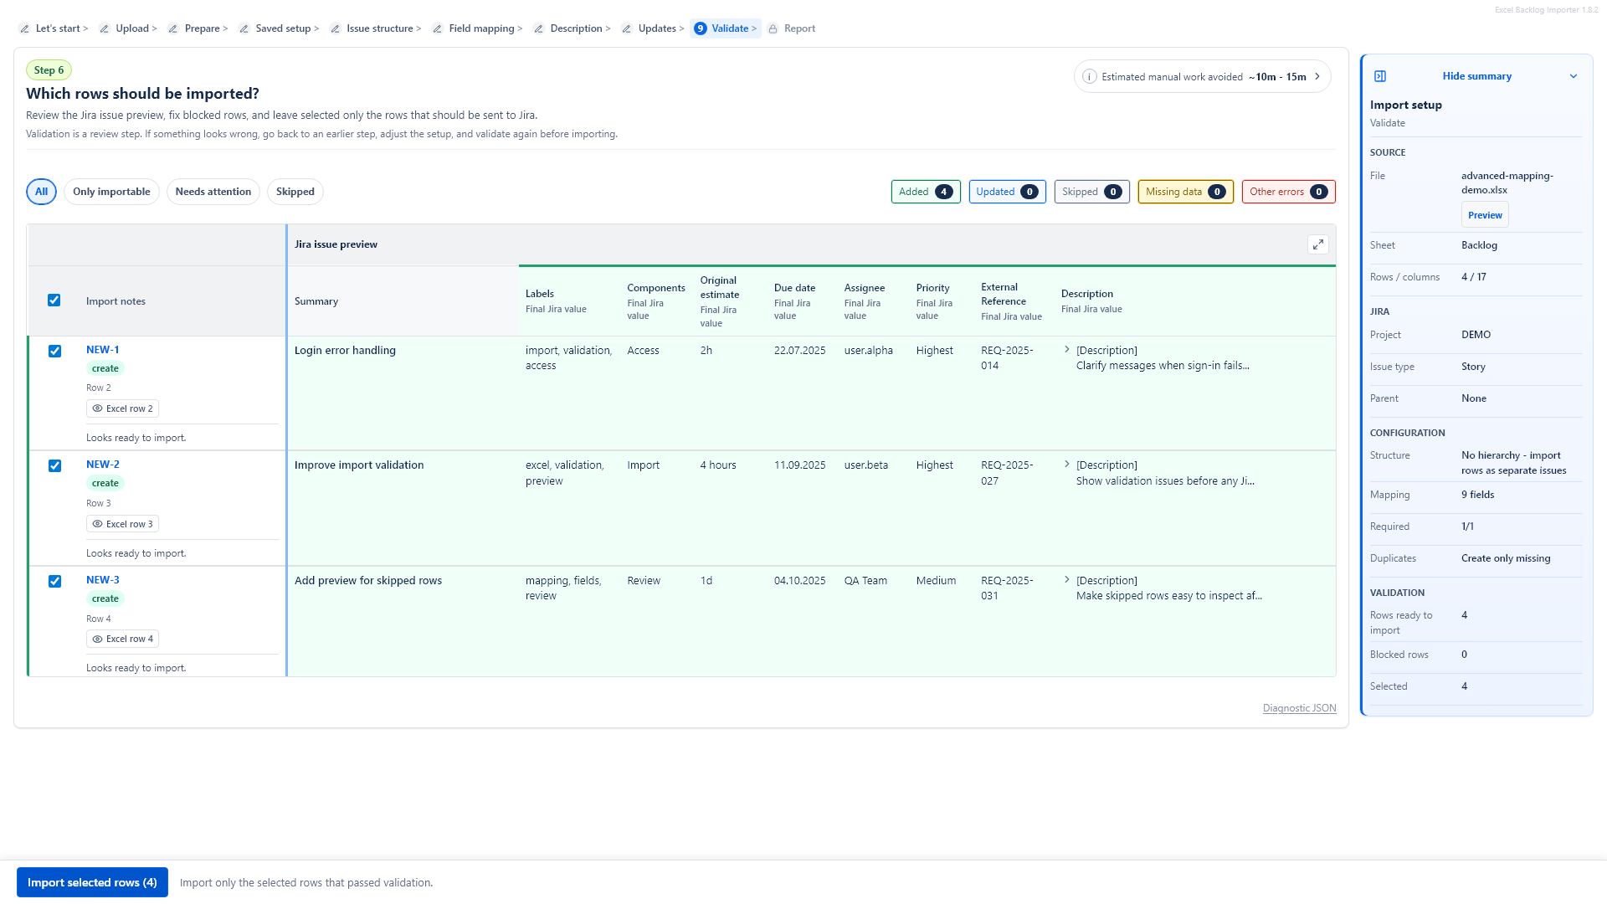
Task: Click the lock icon beside Report step
Action: click(773, 28)
